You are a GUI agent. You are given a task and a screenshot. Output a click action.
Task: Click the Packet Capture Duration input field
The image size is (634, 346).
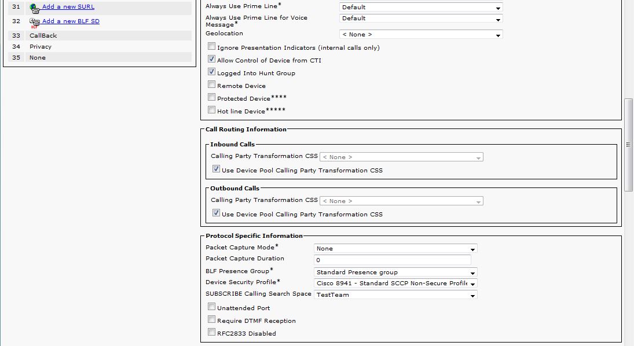(392, 260)
